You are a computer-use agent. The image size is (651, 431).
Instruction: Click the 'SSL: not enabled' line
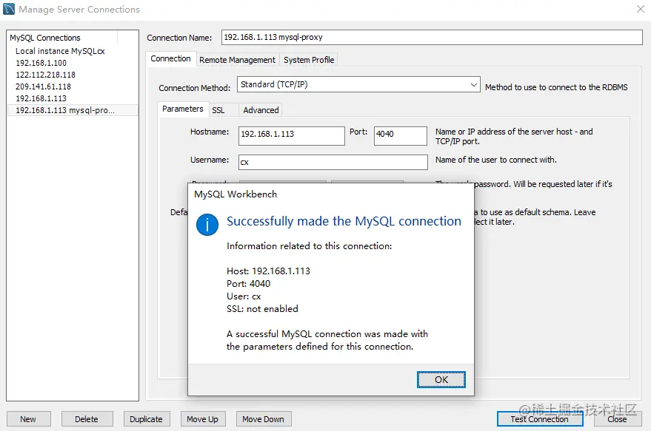coord(262,309)
